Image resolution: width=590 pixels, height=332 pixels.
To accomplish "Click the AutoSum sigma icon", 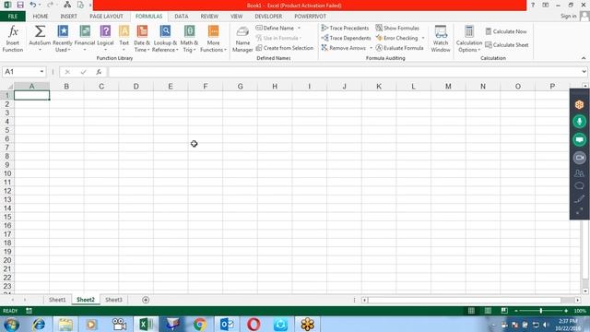I will [x=40, y=31].
